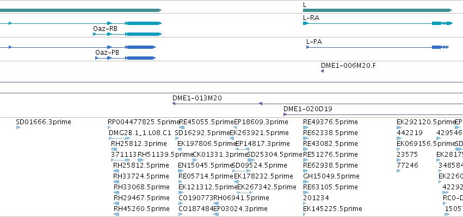Select RH51139.5prime EST label
Screen dimensions: 463x217
pos(165,155)
